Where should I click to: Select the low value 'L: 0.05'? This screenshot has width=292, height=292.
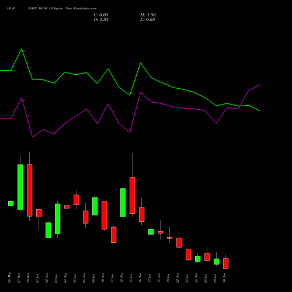148,20
